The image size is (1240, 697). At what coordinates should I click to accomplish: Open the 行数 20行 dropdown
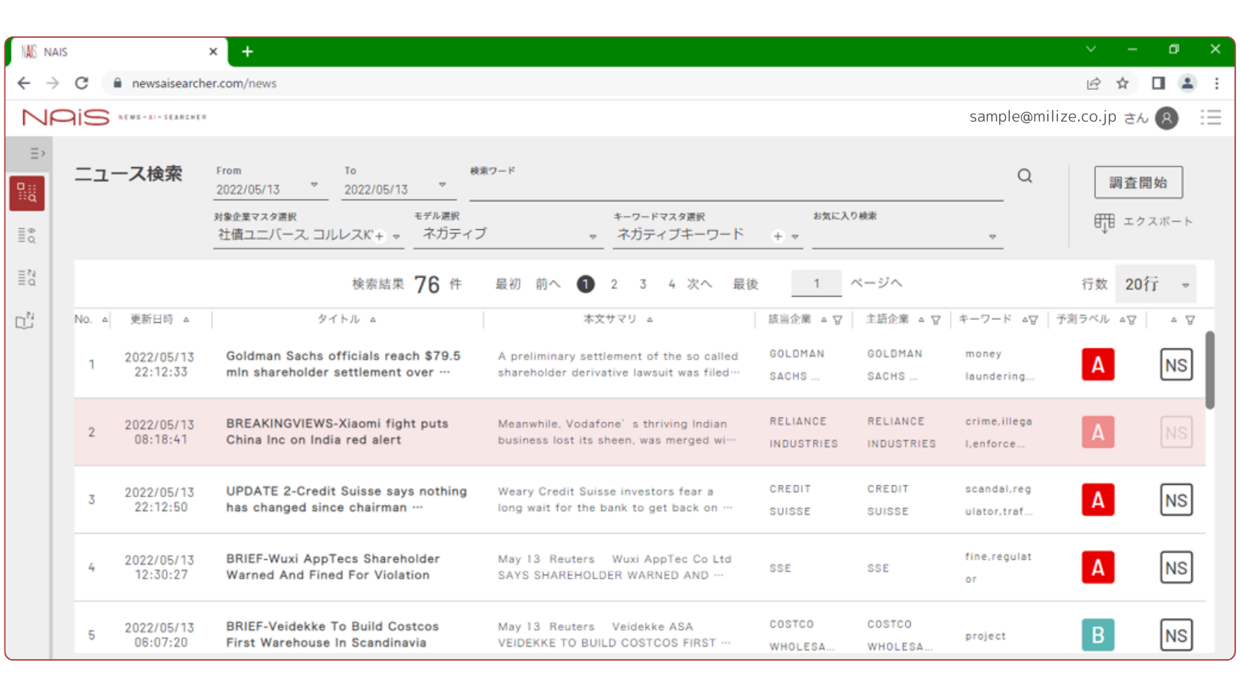point(1156,284)
